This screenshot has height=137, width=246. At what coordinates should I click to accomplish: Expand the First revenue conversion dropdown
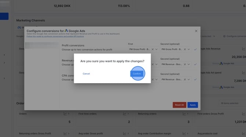click(156, 64)
